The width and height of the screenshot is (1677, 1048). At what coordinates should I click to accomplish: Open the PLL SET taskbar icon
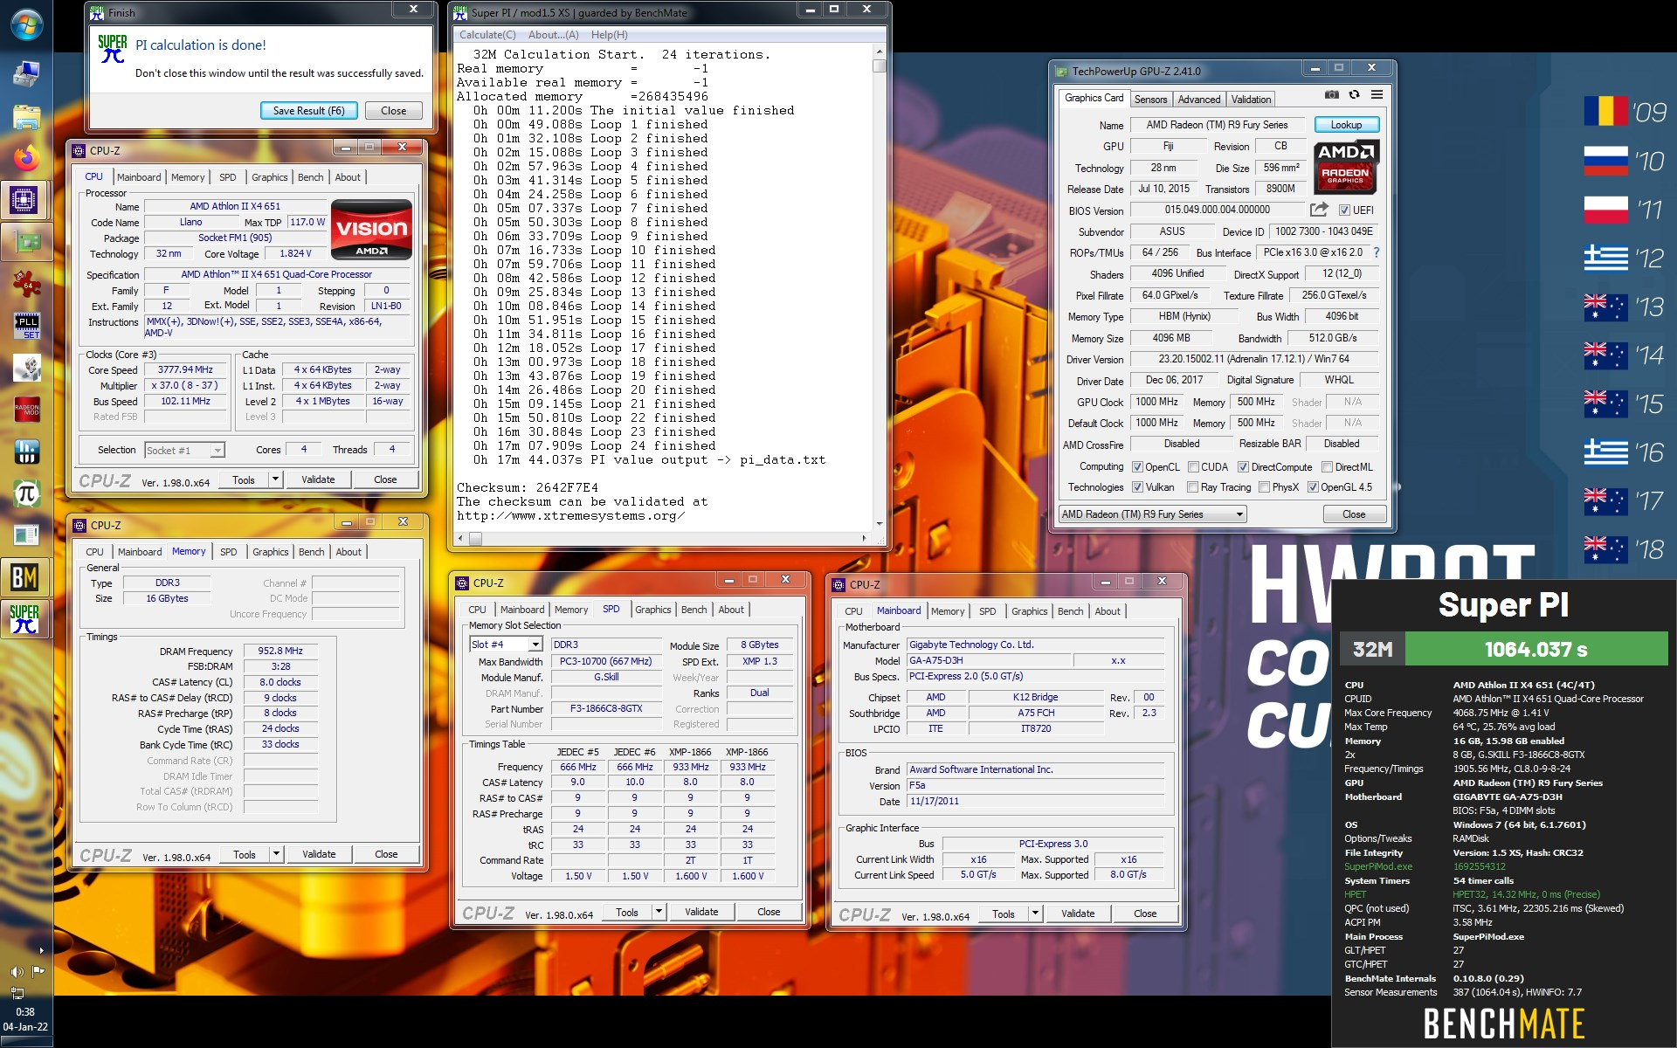click(26, 326)
